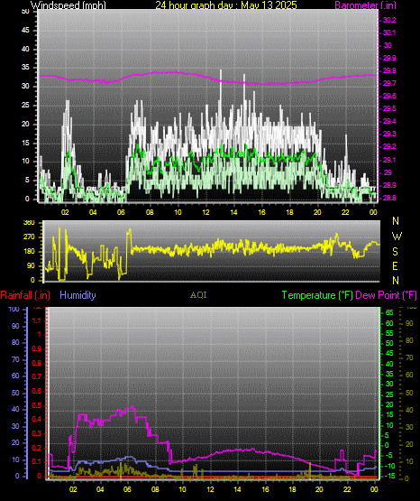This screenshot has width=420, height=501.
Task: Click the humidity axis value 100
Action: (x=14, y=309)
